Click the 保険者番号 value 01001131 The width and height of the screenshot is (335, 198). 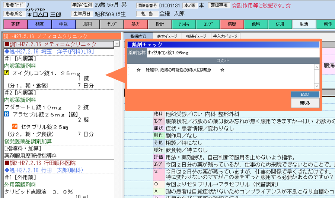click(170, 5)
